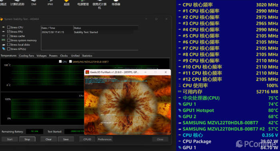Viewport: 280px width, 151px height.
Task: Click the Stress GPU(s) icon
Action: click(x=4, y=49)
